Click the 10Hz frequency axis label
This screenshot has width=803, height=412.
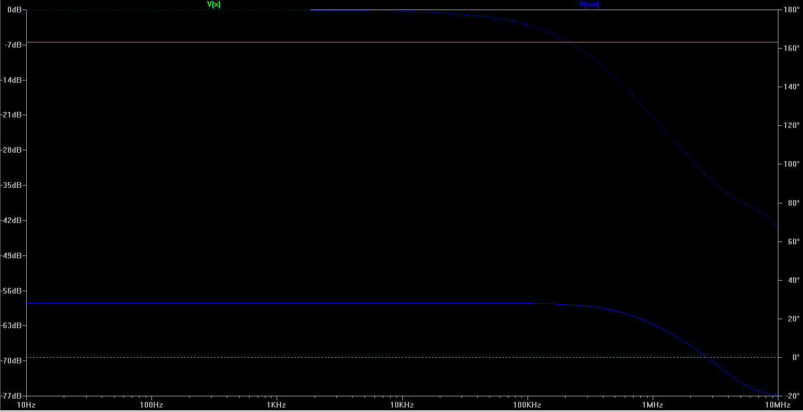(x=27, y=405)
